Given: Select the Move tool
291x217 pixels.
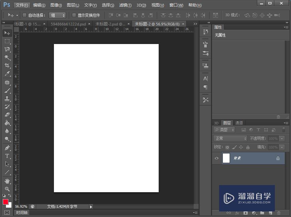Looking at the screenshot, I should 7,33.
